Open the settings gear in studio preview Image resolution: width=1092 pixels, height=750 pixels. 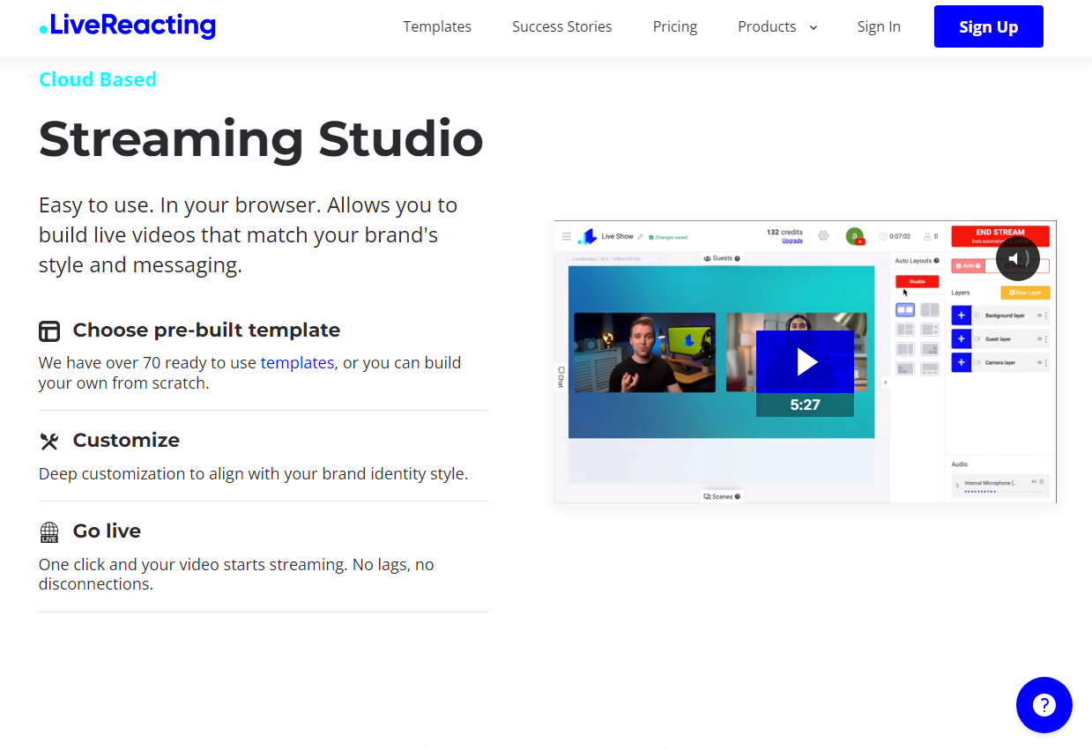[824, 235]
